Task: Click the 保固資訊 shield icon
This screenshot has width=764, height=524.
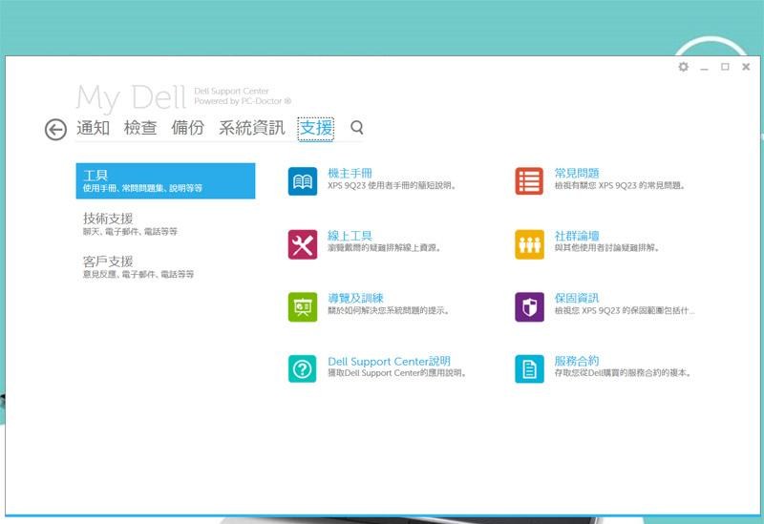Action: 529,307
